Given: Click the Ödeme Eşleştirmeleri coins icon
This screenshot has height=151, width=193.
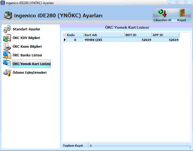Looking at the screenshot, I should pyautogui.click(x=7, y=73).
